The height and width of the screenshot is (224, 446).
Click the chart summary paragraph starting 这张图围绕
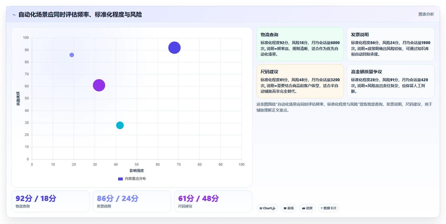345,107
